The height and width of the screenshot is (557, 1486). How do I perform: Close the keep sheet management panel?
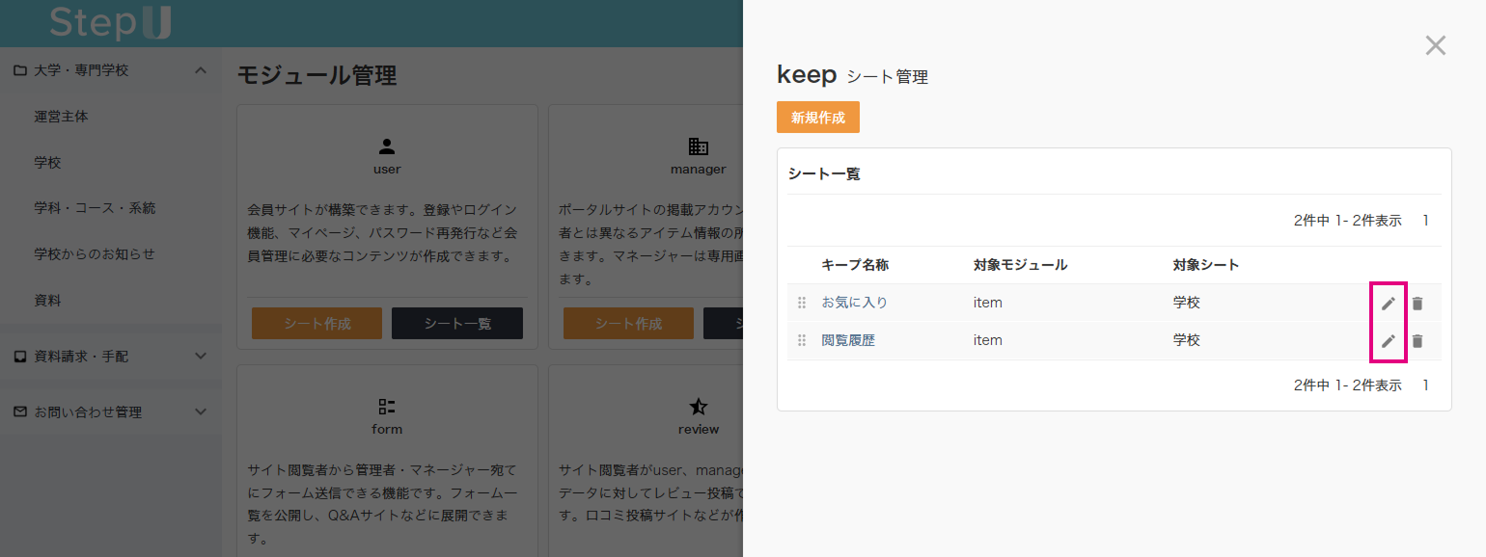pos(1435,45)
